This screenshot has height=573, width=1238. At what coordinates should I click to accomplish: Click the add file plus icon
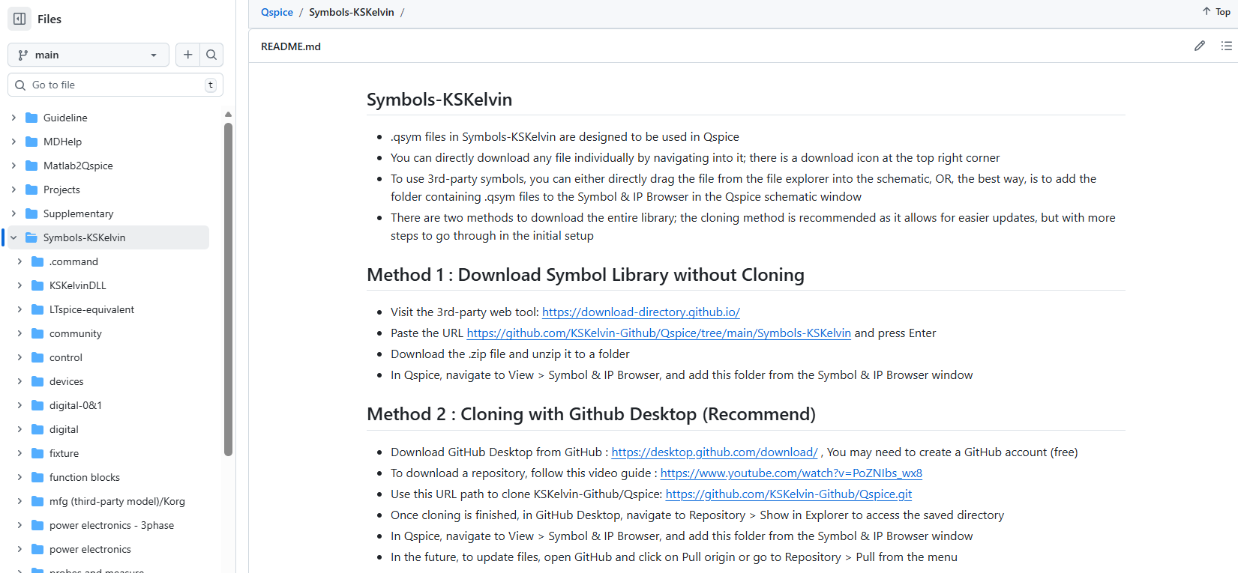tap(188, 55)
